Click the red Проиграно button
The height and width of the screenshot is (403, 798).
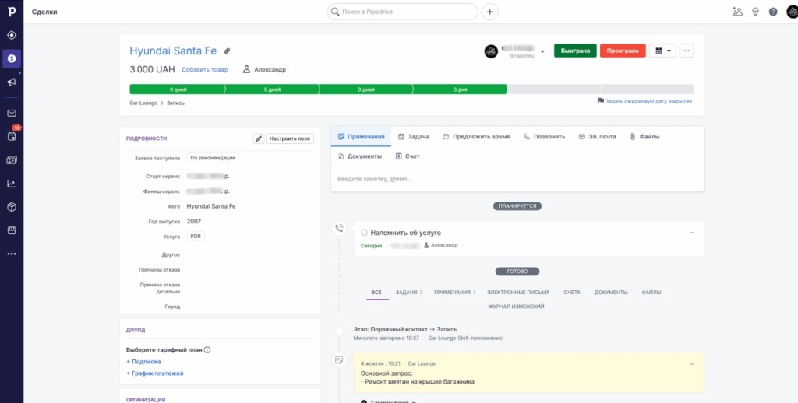tap(623, 51)
